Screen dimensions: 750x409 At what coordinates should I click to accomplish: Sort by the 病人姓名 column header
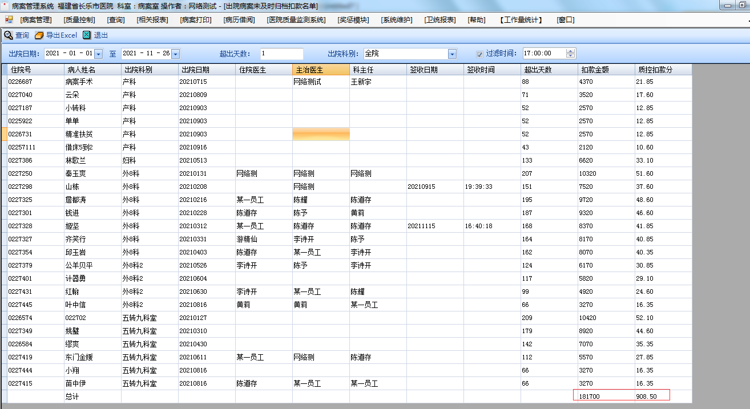(x=92, y=70)
